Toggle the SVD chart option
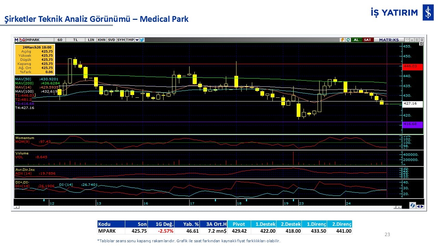 112,40
